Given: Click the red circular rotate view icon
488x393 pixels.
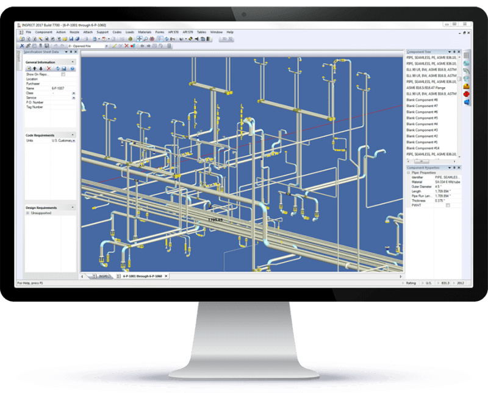Looking at the screenshot, I should (x=152, y=39).
